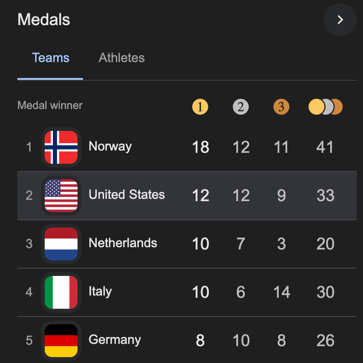This screenshot has width=363, height=363.
Task: Click the Germany country name
Action: coord(115,340)
